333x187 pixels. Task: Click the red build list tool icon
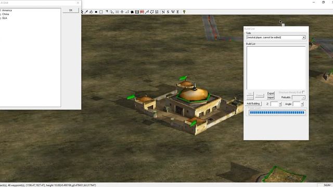(142, 12)
